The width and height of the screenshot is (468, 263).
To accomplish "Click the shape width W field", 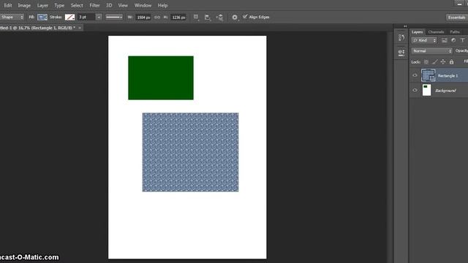I will click(143, 18).
